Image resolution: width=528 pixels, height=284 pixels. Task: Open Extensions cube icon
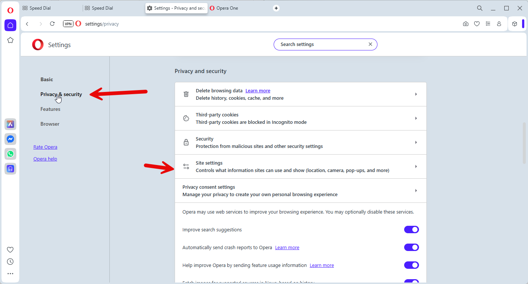pos(515,24)
